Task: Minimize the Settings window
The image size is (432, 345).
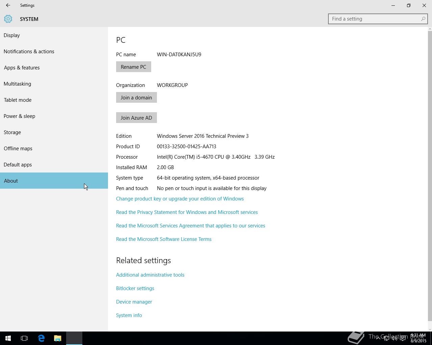Action: click(393, 5)
